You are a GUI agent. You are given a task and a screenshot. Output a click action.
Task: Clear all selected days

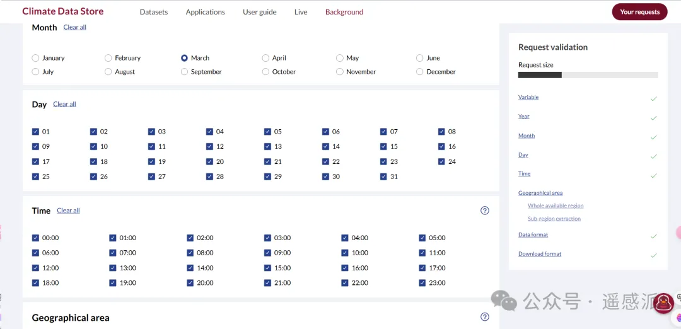click(x=65, y=104)
